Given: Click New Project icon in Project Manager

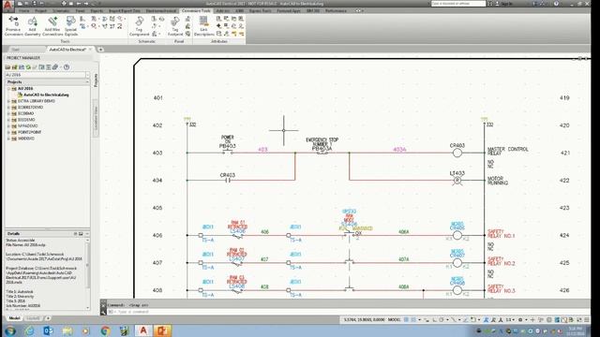Looking at the screenshot, I should [x=15, y=67].
